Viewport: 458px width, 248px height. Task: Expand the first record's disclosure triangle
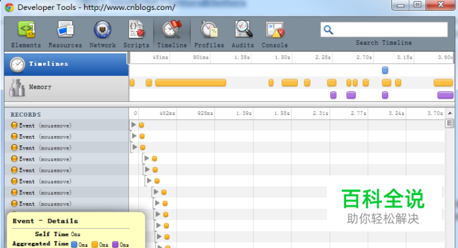pyautogui.click(x=134, y=124)
